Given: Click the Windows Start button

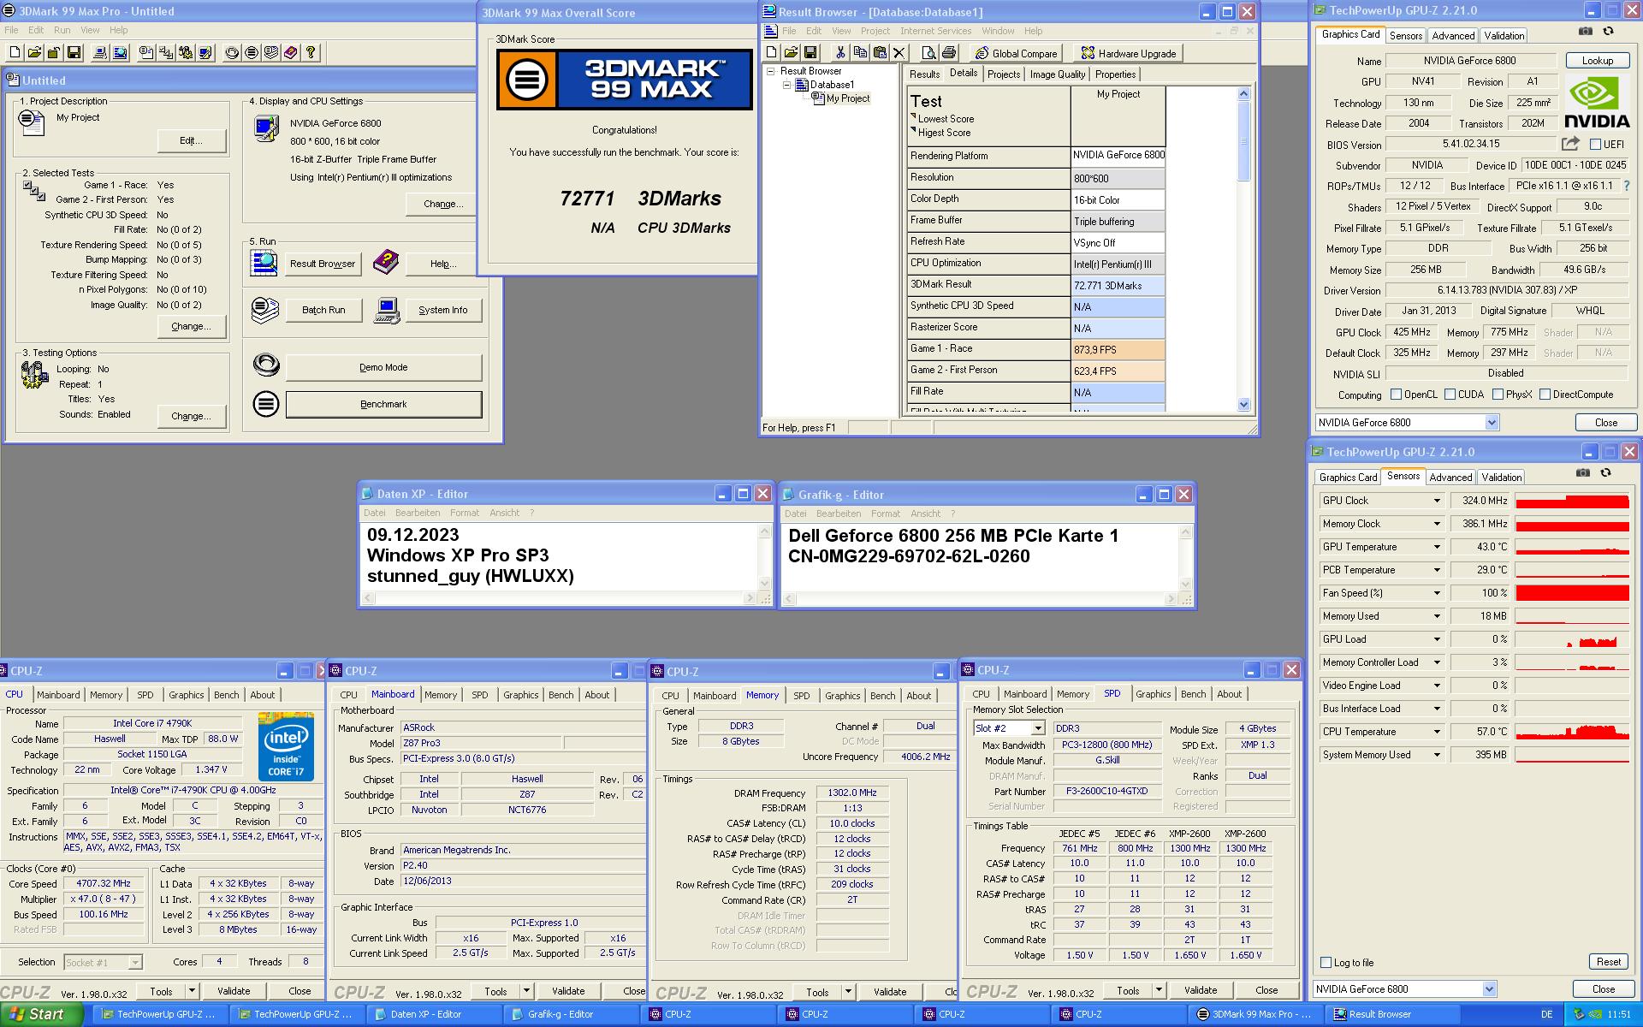Looking at the screenshot, I should pyautogui.click(x=41, y=1014).
